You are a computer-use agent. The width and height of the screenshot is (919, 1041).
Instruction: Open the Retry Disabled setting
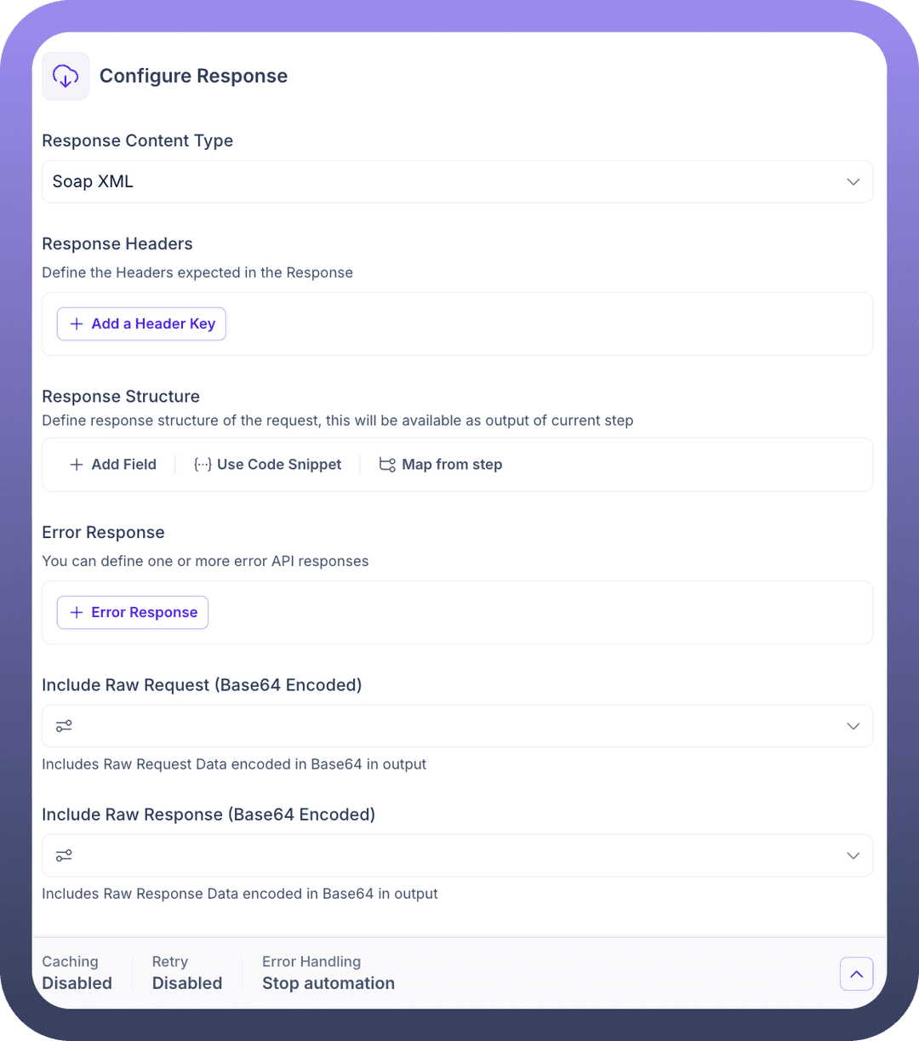coord(186,973)
